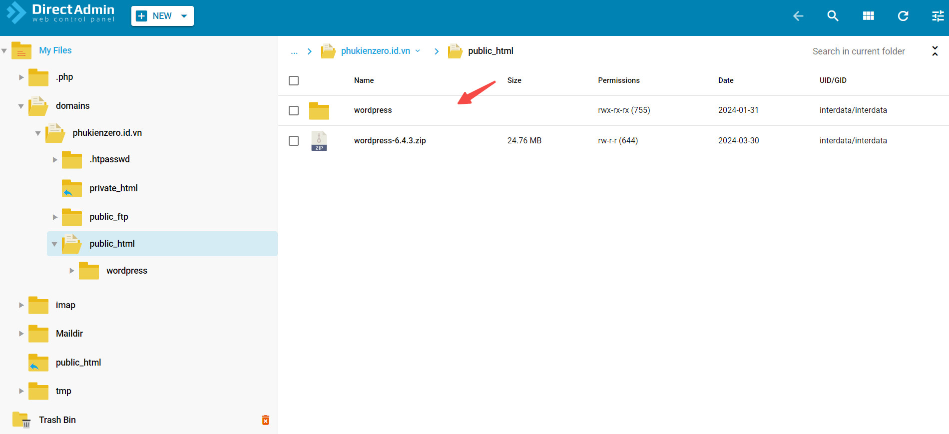
Task: Click the .php folder icon in tree
Action: coord(38,77)
